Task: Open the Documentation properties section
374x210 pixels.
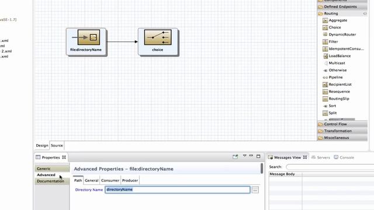Action: pos(52,181)
